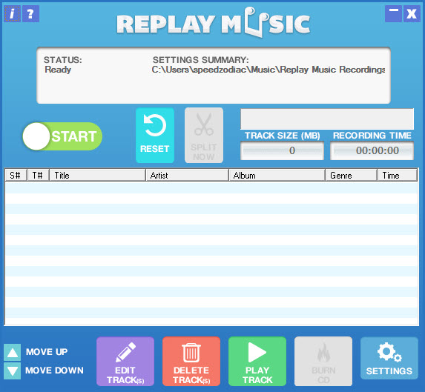Click the Move Up arrow
The image size is (425, 392).
(x=12, y=352)
